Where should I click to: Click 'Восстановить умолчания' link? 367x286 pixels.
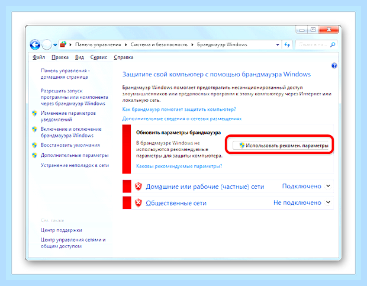(x=70, y=145)
